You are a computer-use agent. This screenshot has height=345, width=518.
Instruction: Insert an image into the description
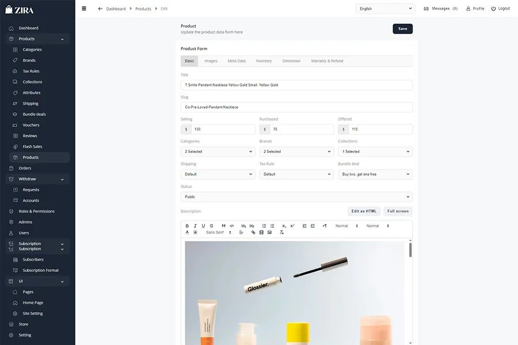[269, 232]
